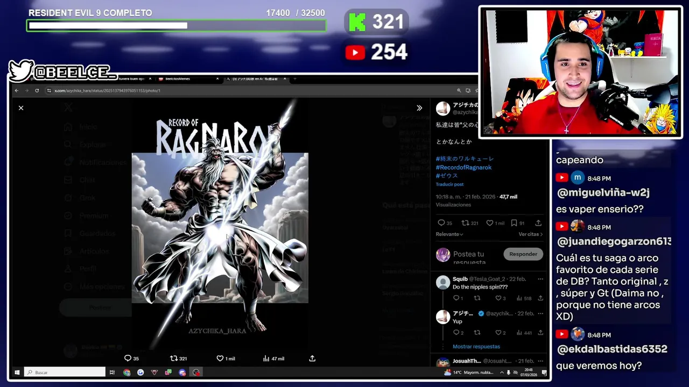The image size is (689, 387).
Task: Click the Resident Evil 9 goal progress bar
Action: pos(176,25)
